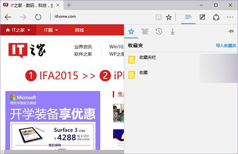Click the 收藏夹栏 yellow folder icon
This screenshot has width=238, height=154.
(132, 60)
